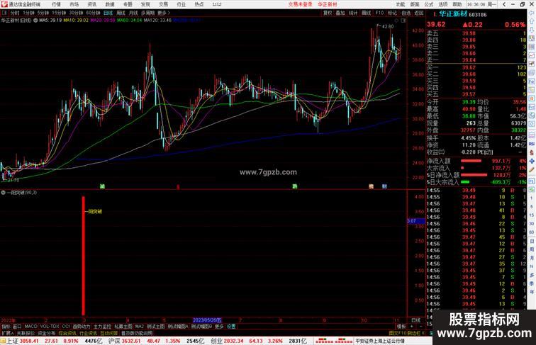Click the round icon beside 一阳突破 indicator name
Viewport: 536px width, 345px height.
(x=3, y=193)
